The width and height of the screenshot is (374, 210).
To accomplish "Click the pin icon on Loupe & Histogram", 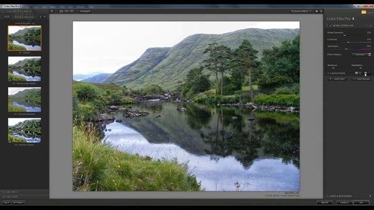I will pyautogui.click(x=370, y=196).
